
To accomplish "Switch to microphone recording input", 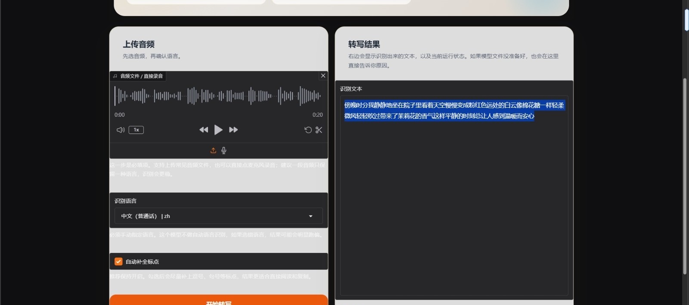I will 224,150.
